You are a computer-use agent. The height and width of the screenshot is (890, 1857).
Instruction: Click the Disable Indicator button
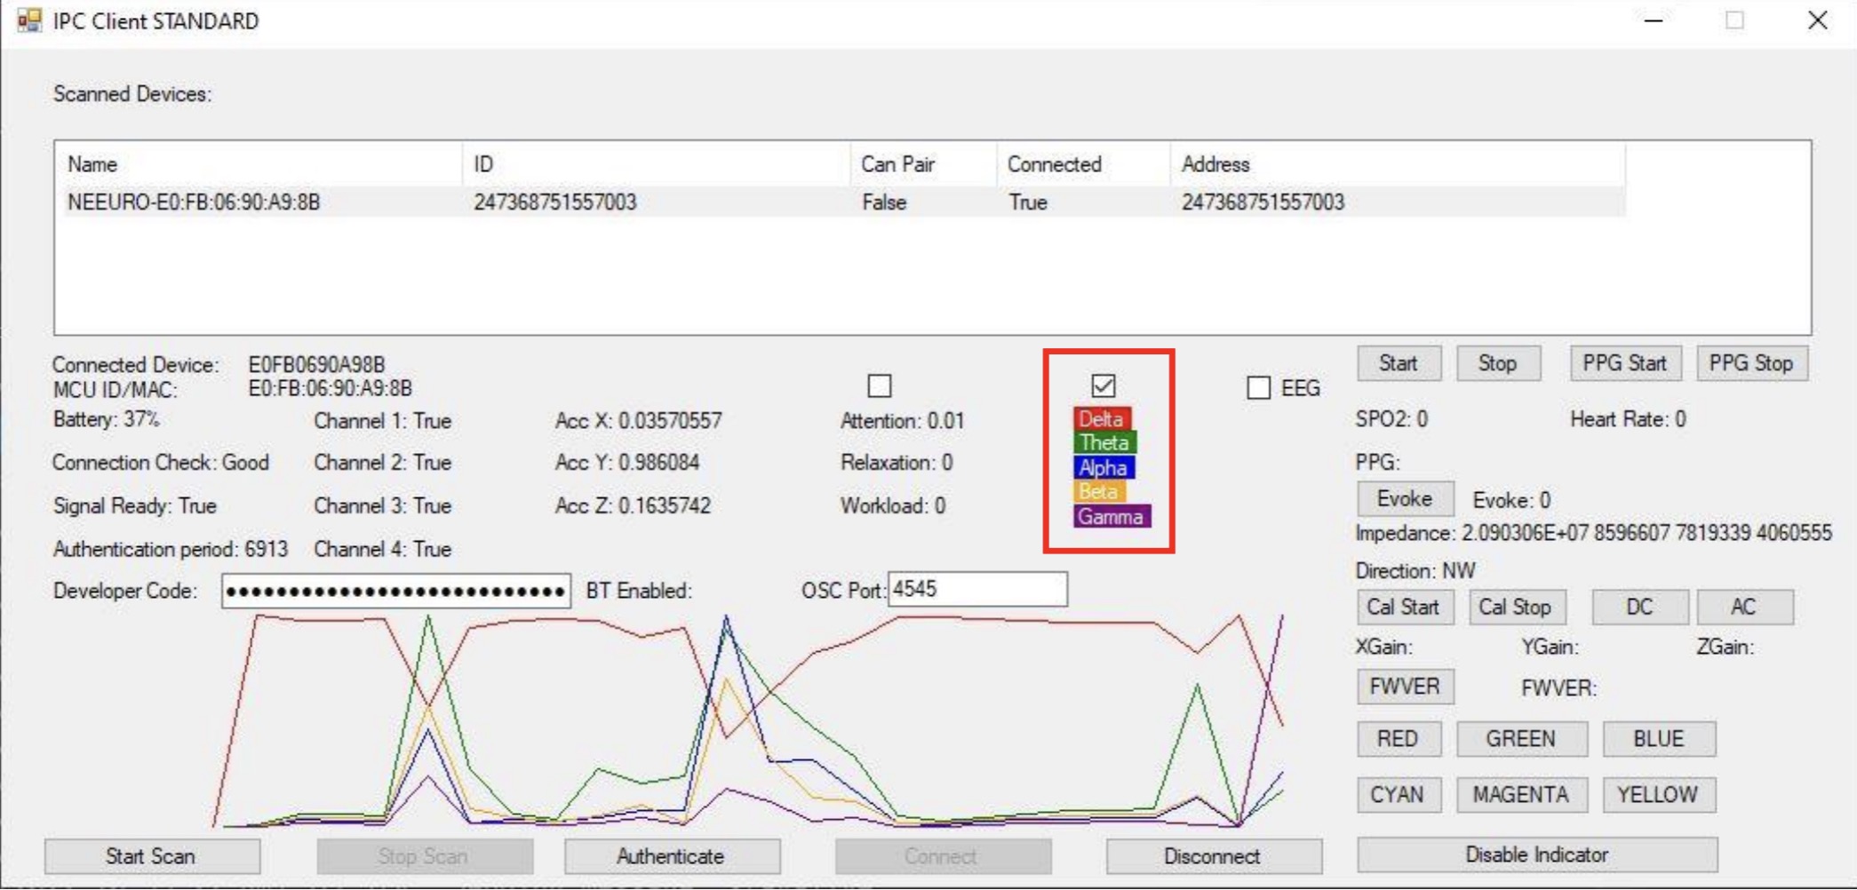click(1536, 855)
